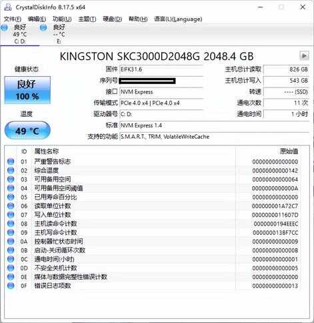Viewport: 314px width, 323px height.
Task: Click raw value 0000000194EEEC
Action: click(x=276, y=224)
